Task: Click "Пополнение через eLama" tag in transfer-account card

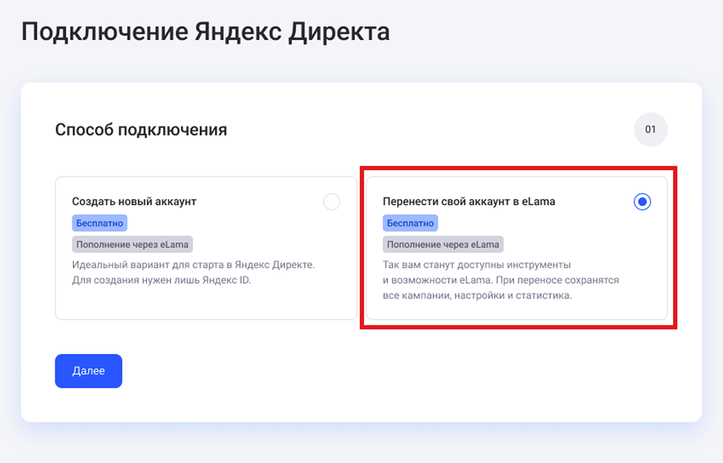Action: click(443, 244)
